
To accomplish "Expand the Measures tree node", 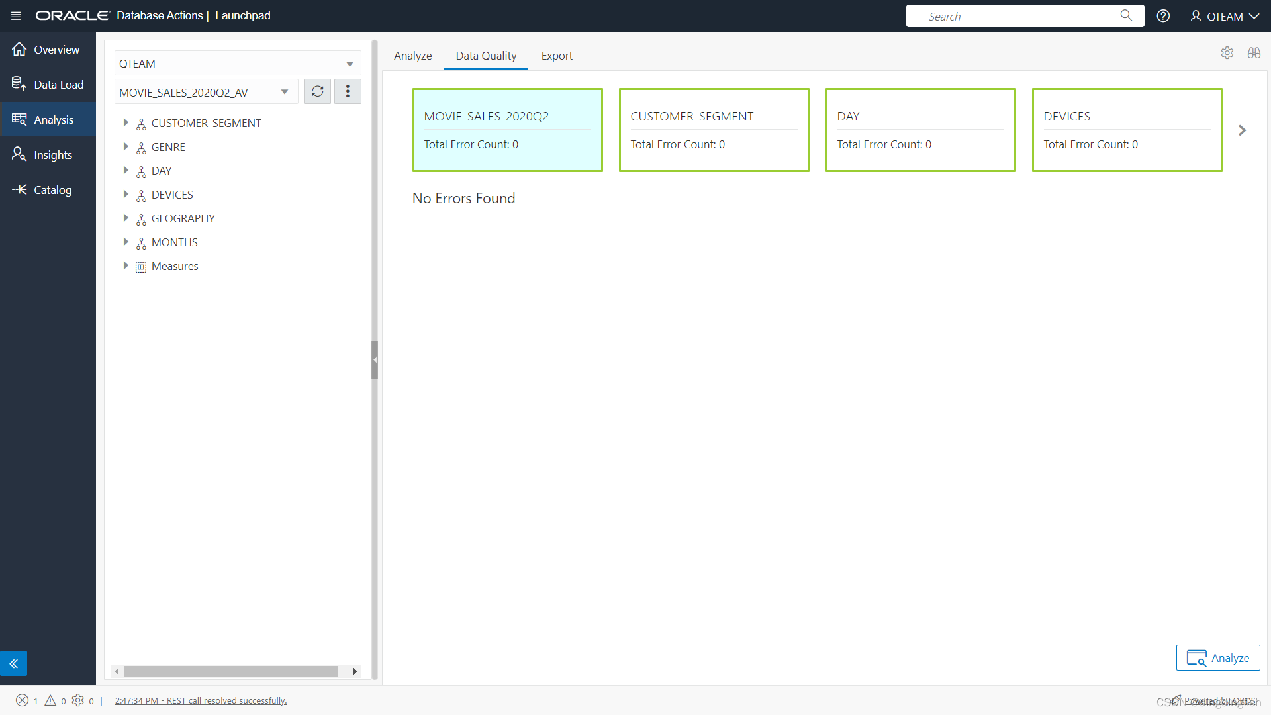I will [x=126, y=266].
